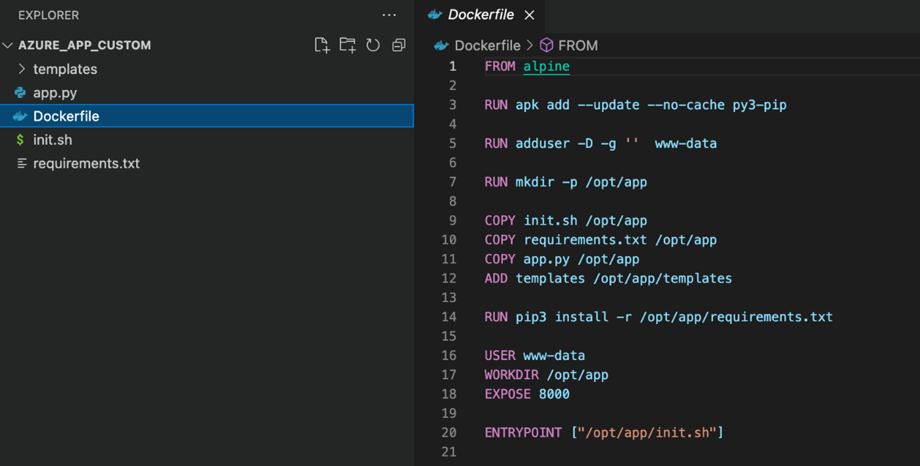Click the Python icon beside app.py

click(21, 93)
